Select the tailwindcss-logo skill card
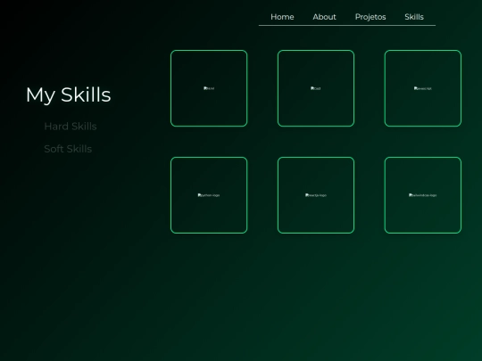The height and width of the screenshot is (361, 482). pyautogui.click(x=423, y=195)
